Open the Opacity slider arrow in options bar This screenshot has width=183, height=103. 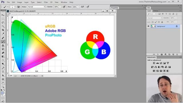pyautogui.click(x=60, y=7)
